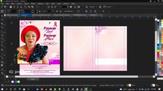163x91 pixels.
Task: Click the Print icon
Action: click(21, 7)
